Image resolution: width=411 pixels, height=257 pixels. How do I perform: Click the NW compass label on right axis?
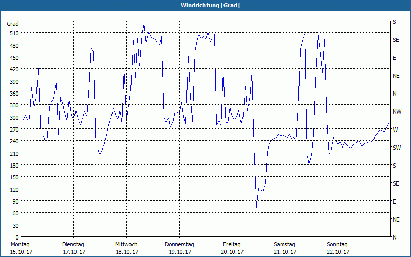click(x=397, y=112)
